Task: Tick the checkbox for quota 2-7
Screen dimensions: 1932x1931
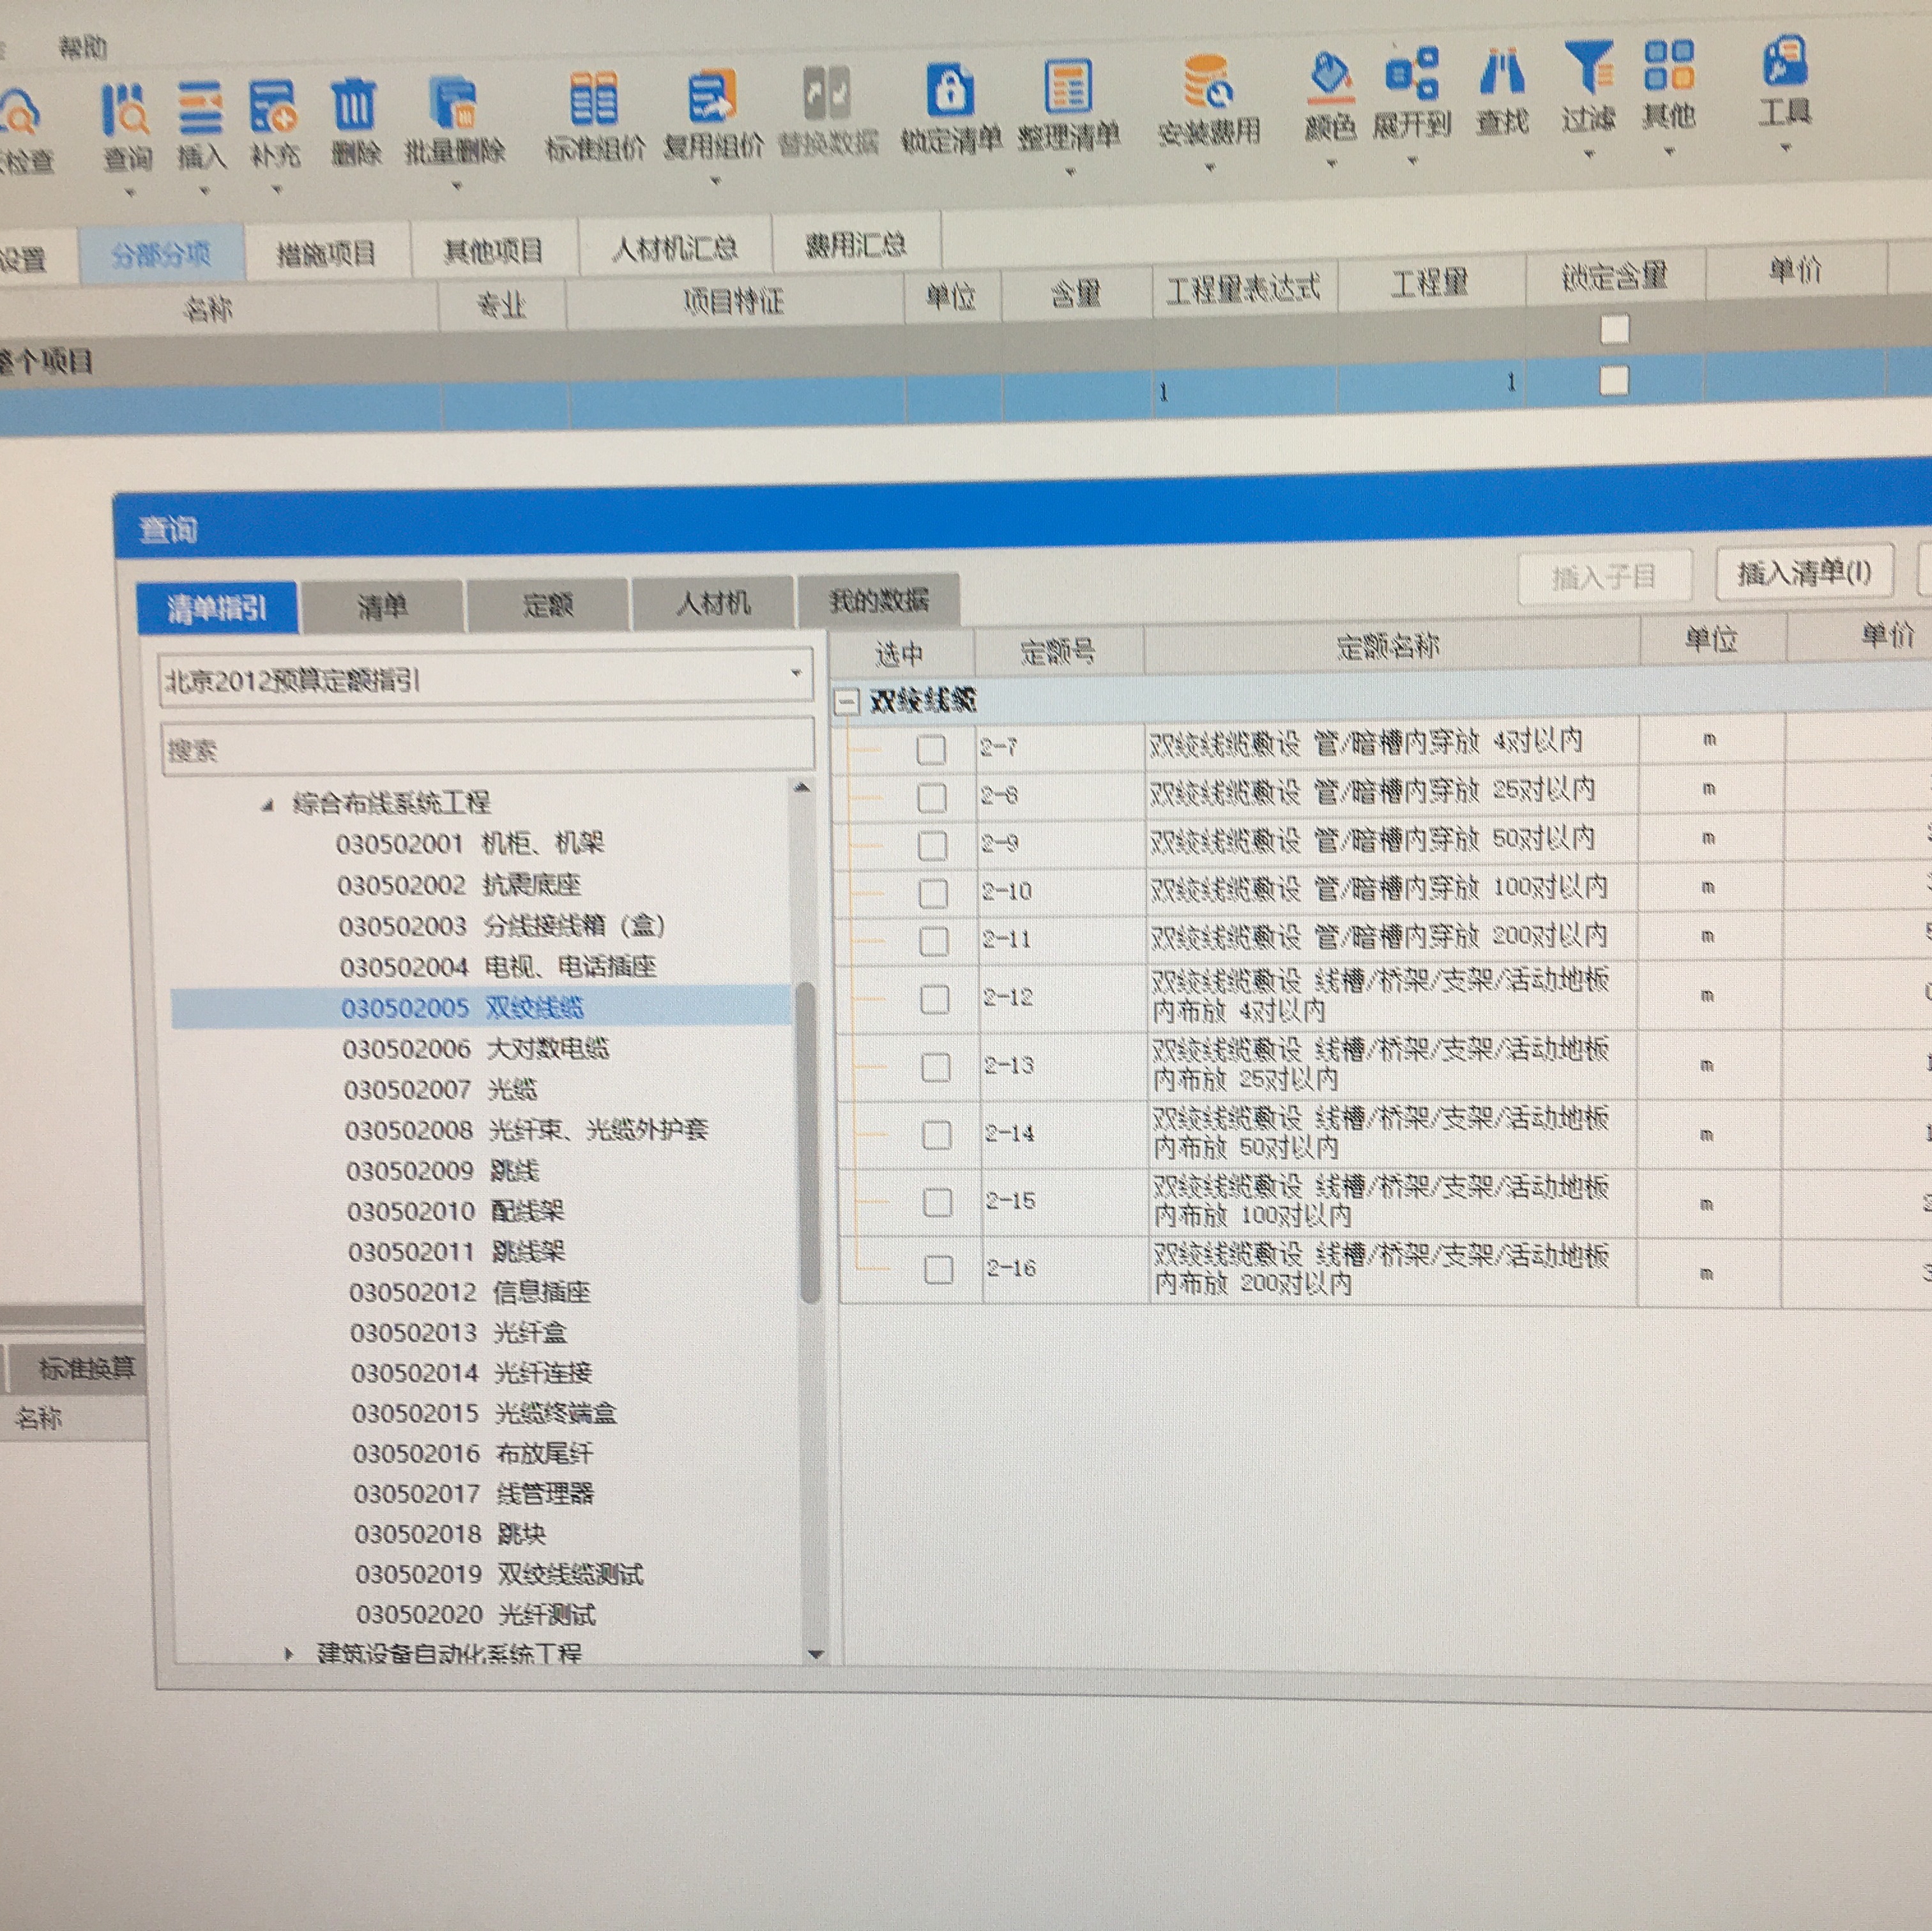Action: tap(931, 749)
